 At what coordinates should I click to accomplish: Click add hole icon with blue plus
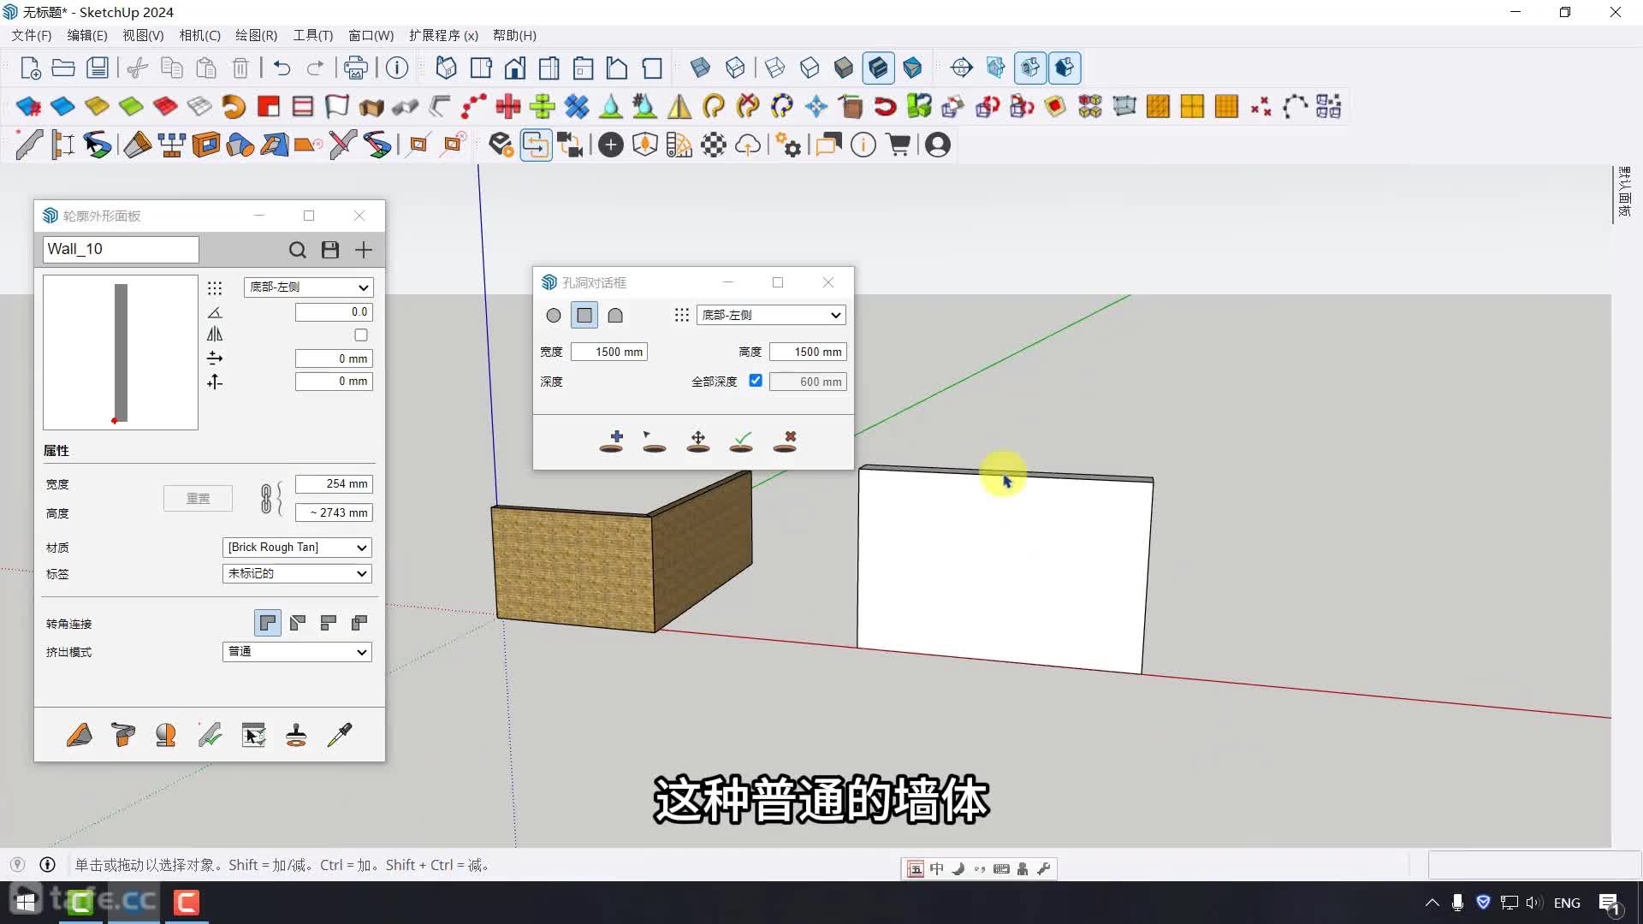tap(611, 441)
